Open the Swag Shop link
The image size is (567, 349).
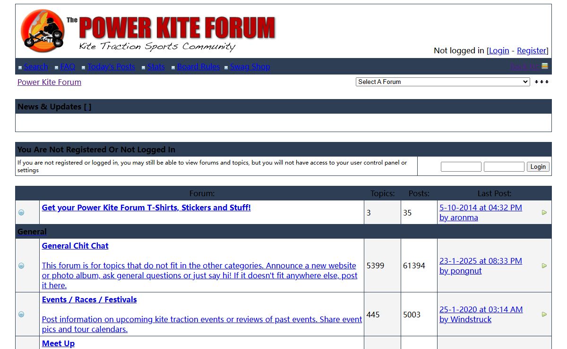tap(250, 67)
